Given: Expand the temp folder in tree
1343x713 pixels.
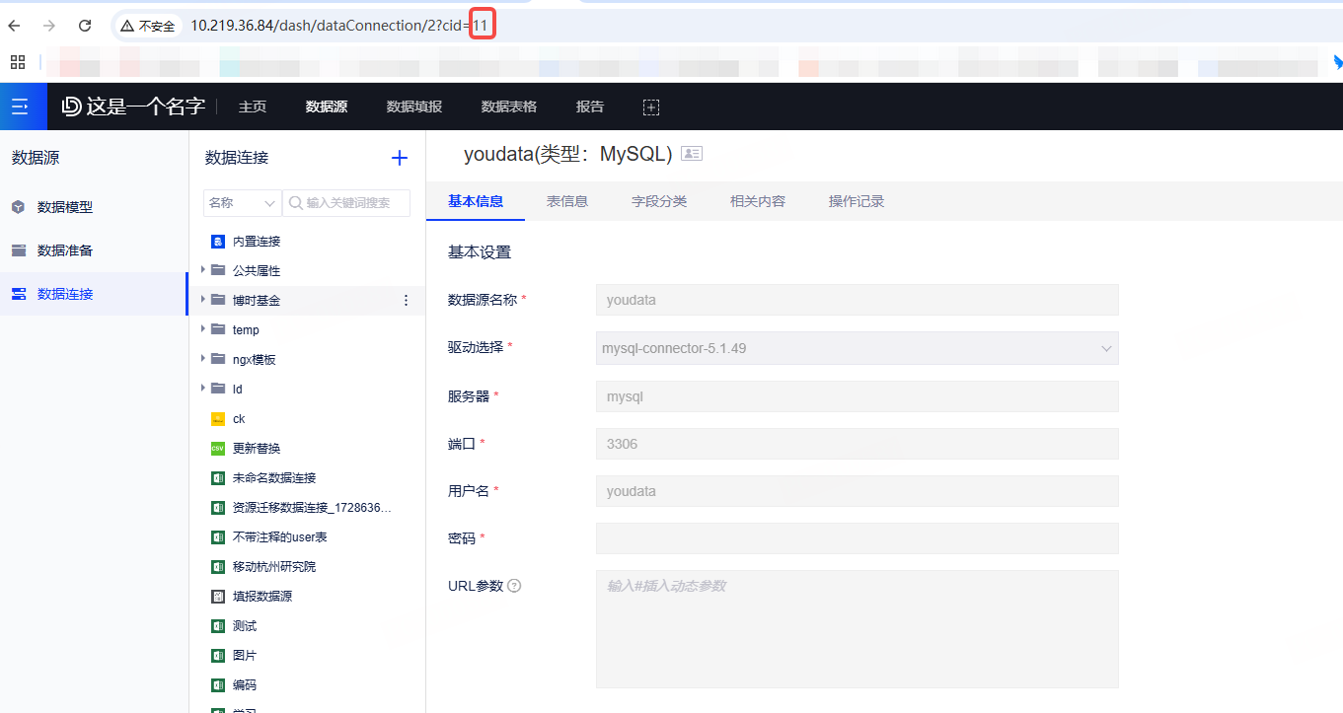Looking at the screenshot, I should click(x=204, y=329).
